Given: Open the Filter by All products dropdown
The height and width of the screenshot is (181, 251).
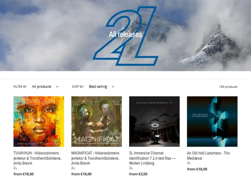Looking at the screenshot, I should [x=45, y=87].
